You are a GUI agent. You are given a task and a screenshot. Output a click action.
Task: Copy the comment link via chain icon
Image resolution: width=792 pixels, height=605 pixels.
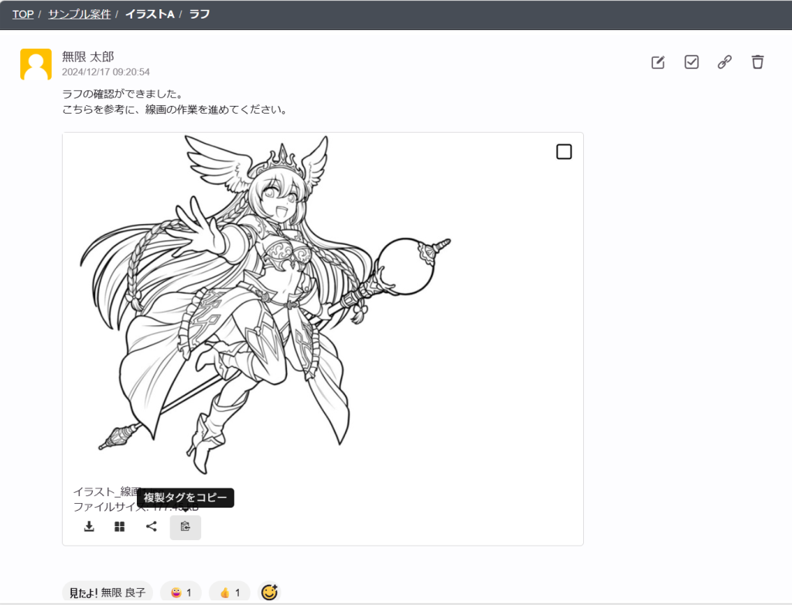tap(725, 63)
